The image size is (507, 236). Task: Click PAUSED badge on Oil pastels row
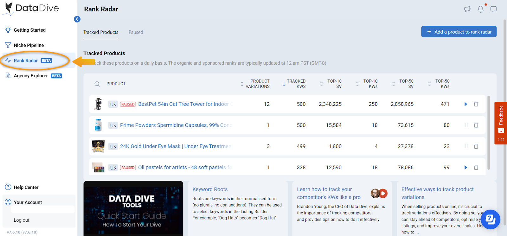pyautogui.click(x=128, y=168)
